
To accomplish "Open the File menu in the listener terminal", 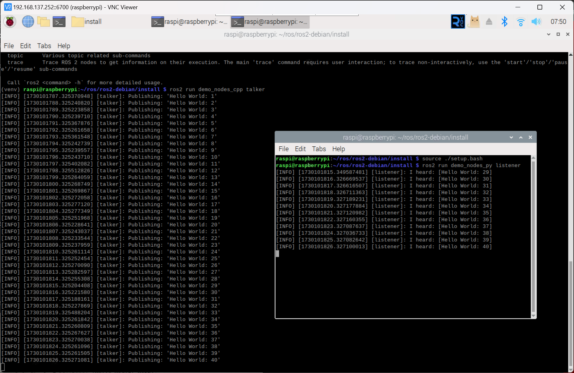I will (283, 149).
